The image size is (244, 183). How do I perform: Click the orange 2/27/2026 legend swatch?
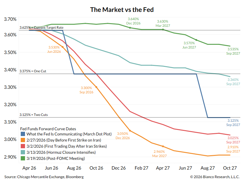23,140
